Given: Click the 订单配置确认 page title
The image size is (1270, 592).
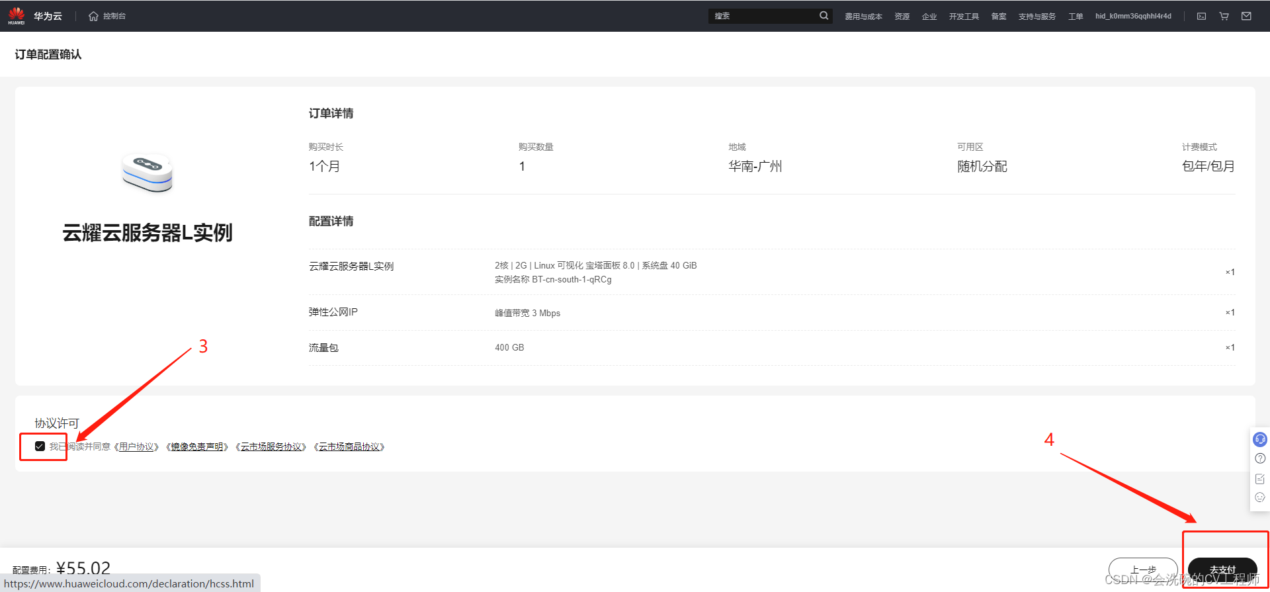Looking at the screenshot, I should (x=48, y=54).
